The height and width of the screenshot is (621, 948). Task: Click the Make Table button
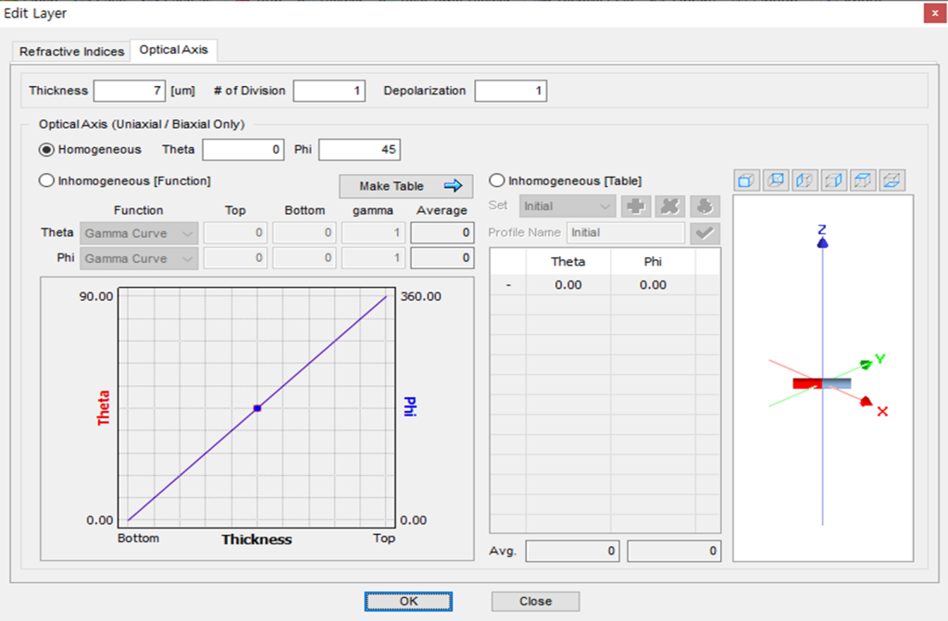tap(405, 186)
